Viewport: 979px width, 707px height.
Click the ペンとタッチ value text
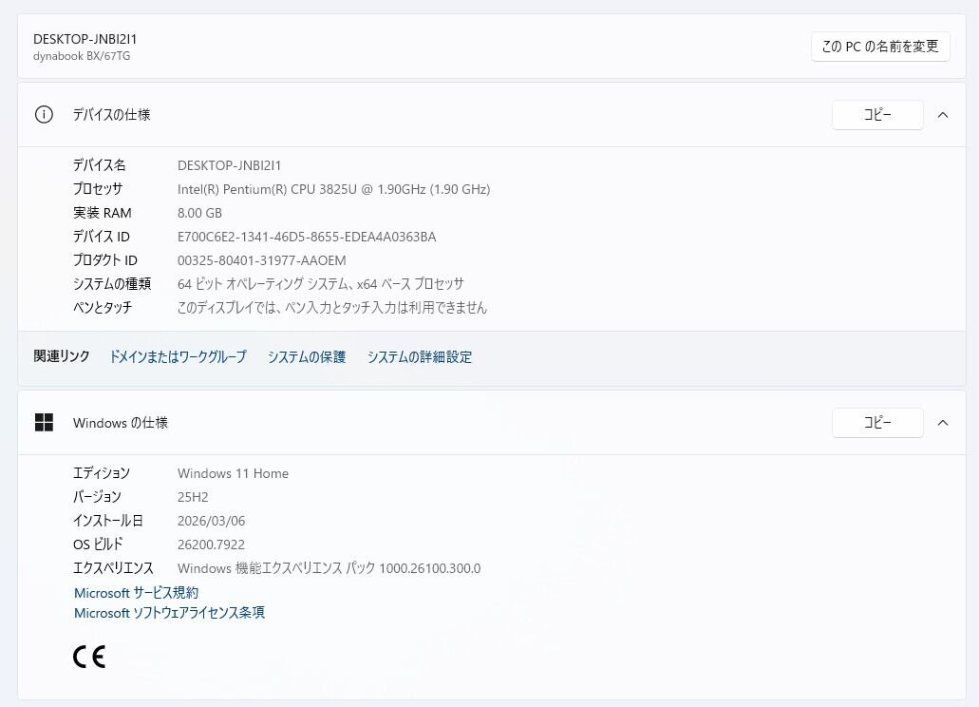tap(332, 308)
